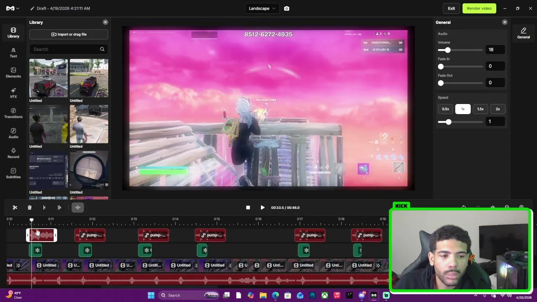This screenshot has height=302, width=537.
Task: Click the timeline horizontal scrollbar
Action: [159, 287]
